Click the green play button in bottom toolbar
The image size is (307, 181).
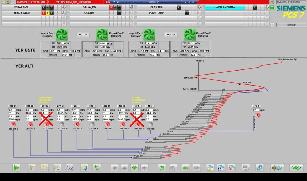click(16, 168)
